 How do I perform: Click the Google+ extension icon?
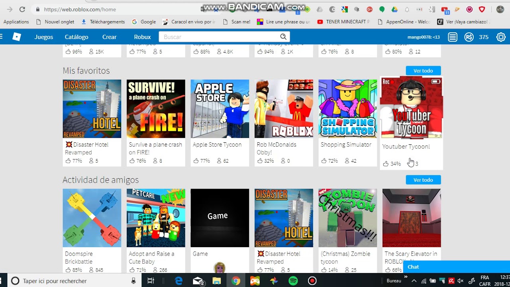(x=369, y=9)
